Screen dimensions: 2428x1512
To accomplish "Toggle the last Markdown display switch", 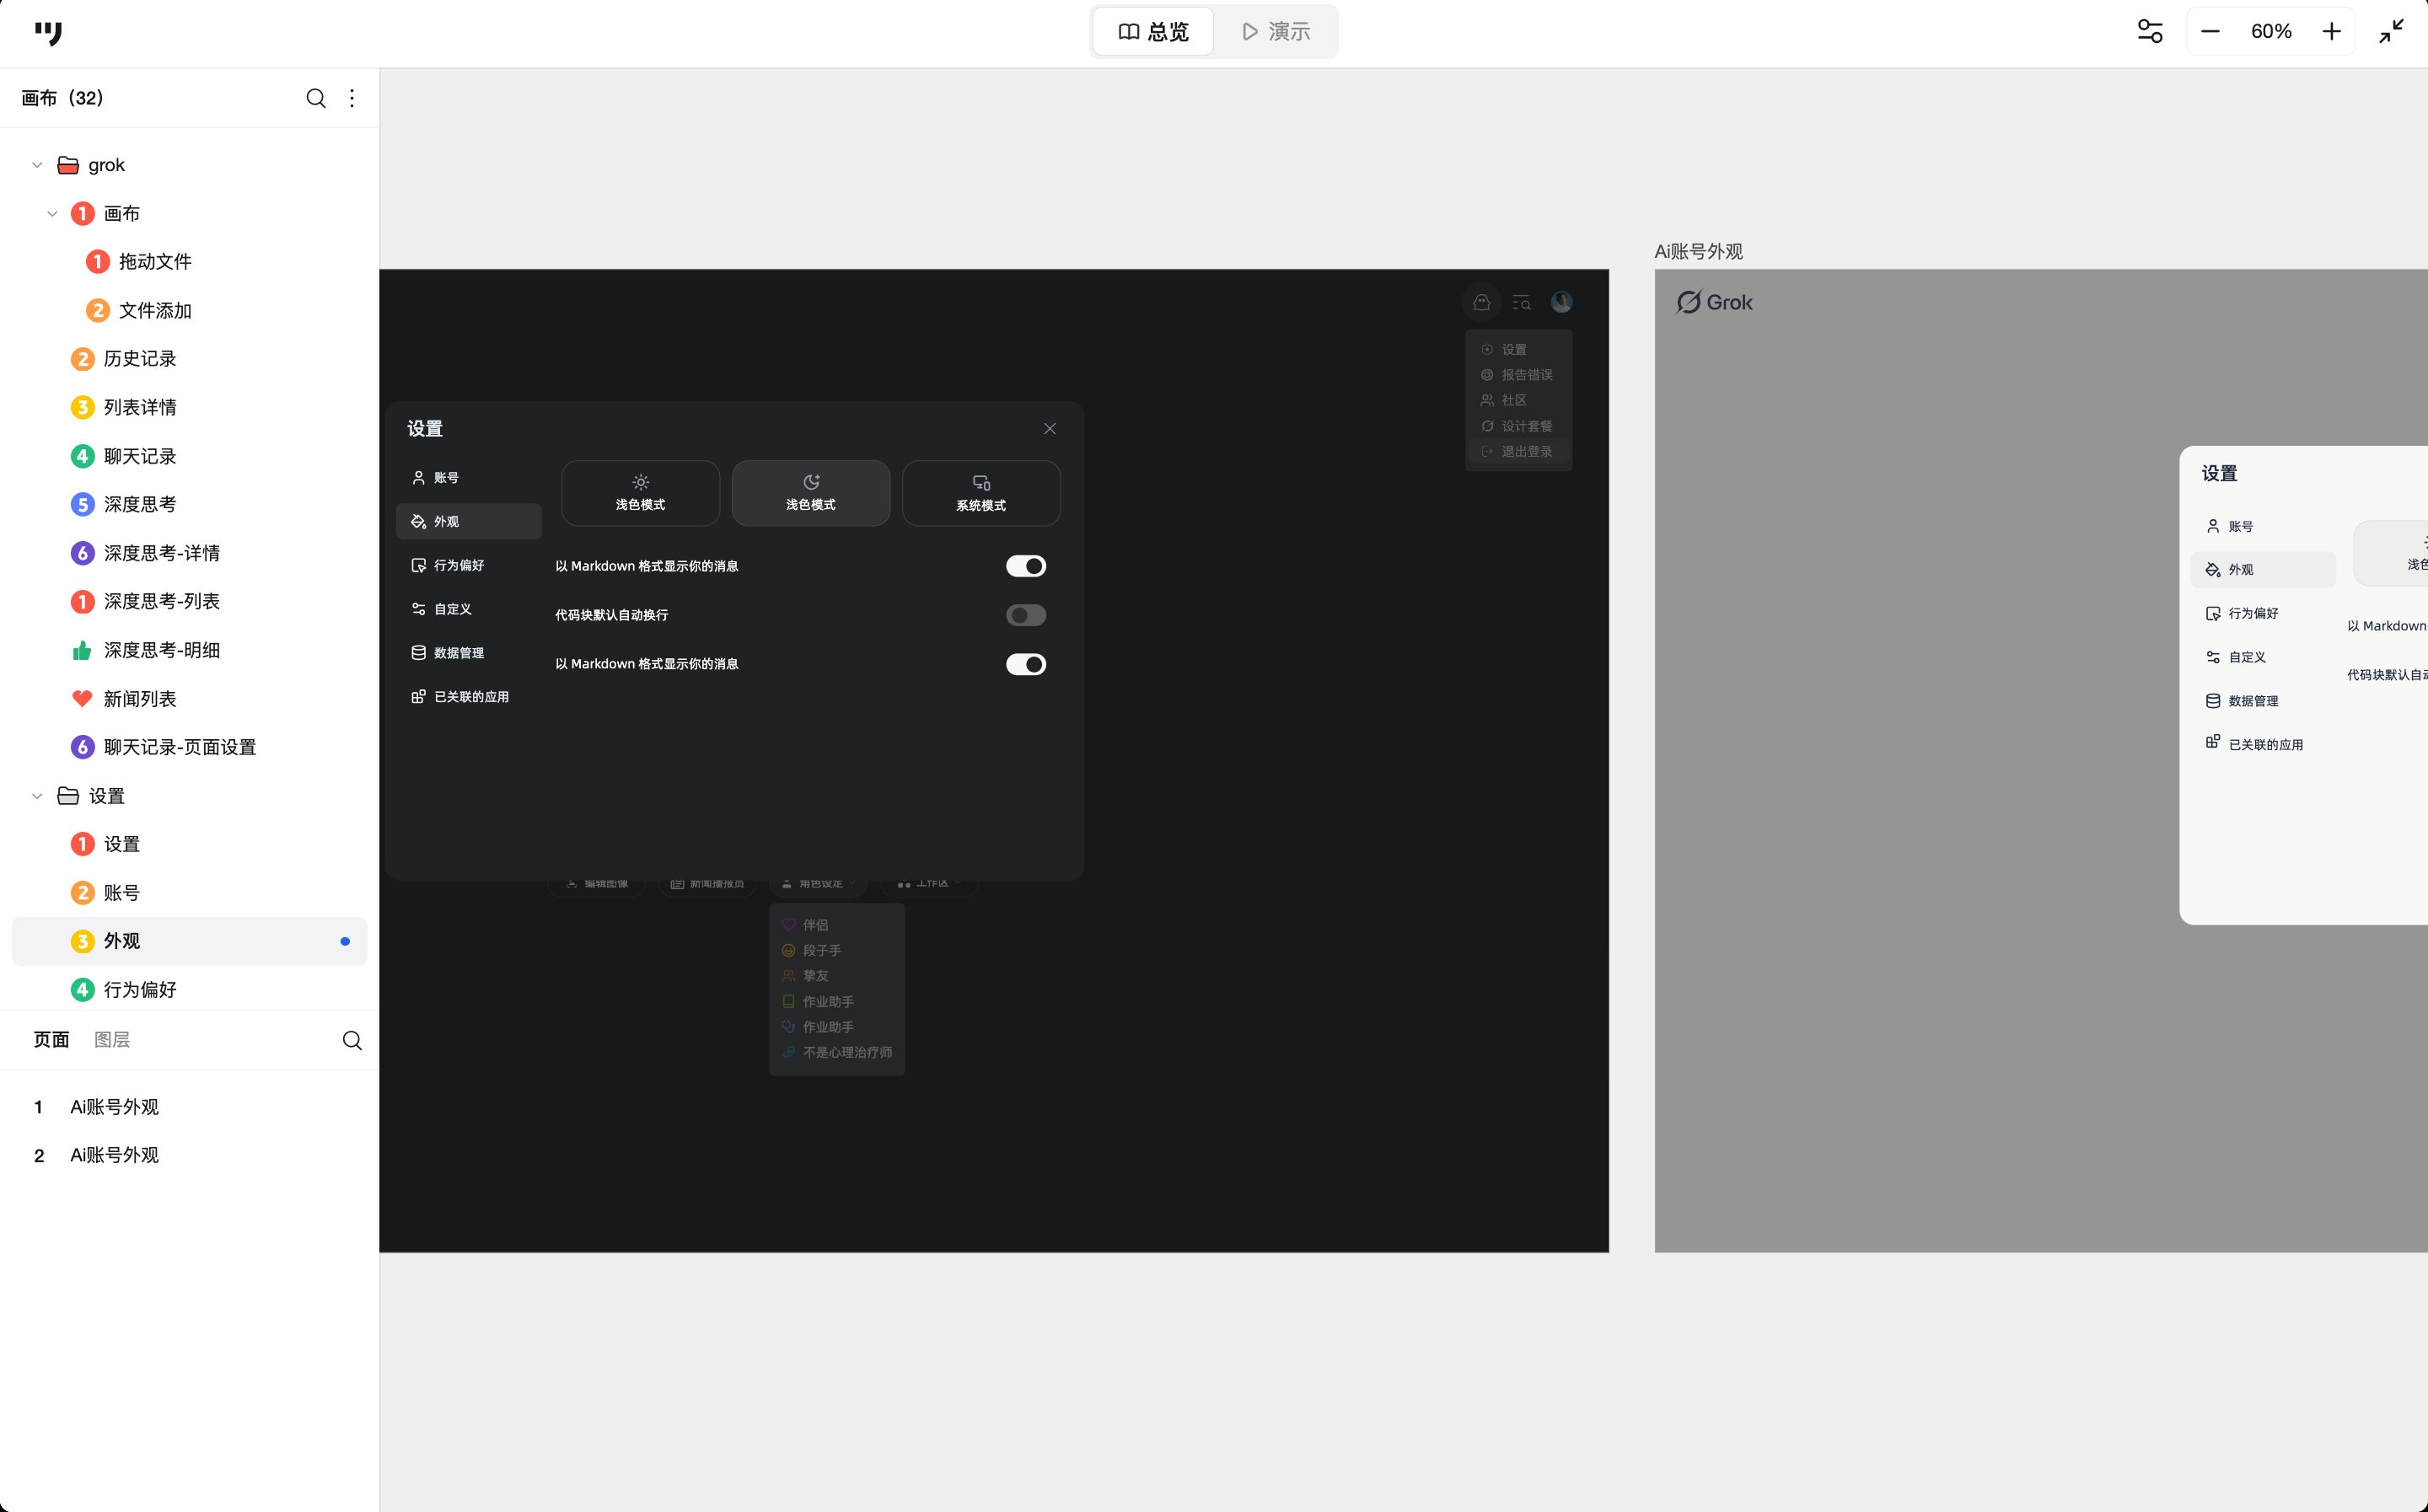I will (x=1026, y=664).
